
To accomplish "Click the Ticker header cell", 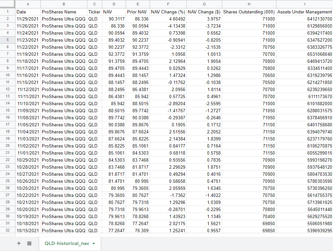I will [94, 12].
